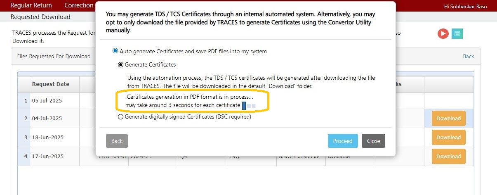Click the certificate generation progress bar
The width and height of the screenshot is (497, 195).
(x=249, y=106)
